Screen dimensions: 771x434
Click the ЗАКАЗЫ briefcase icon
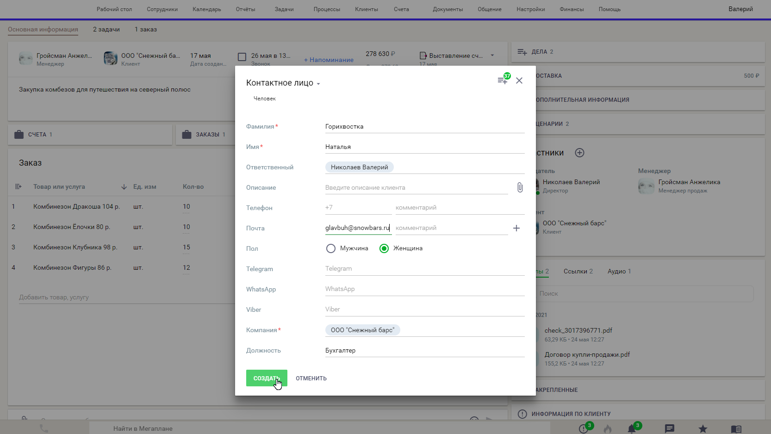(187, 135)
